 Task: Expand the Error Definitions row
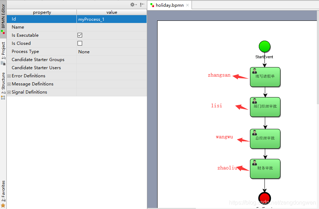9,76
